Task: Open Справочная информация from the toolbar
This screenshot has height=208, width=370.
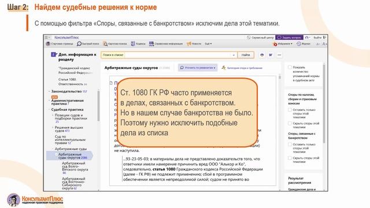Action: pyautogui.click(x=166, y=44)
